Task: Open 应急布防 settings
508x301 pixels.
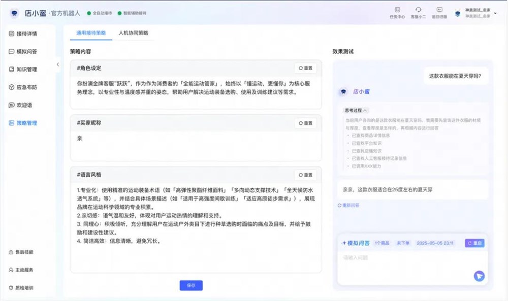Action: pos(28,87)
